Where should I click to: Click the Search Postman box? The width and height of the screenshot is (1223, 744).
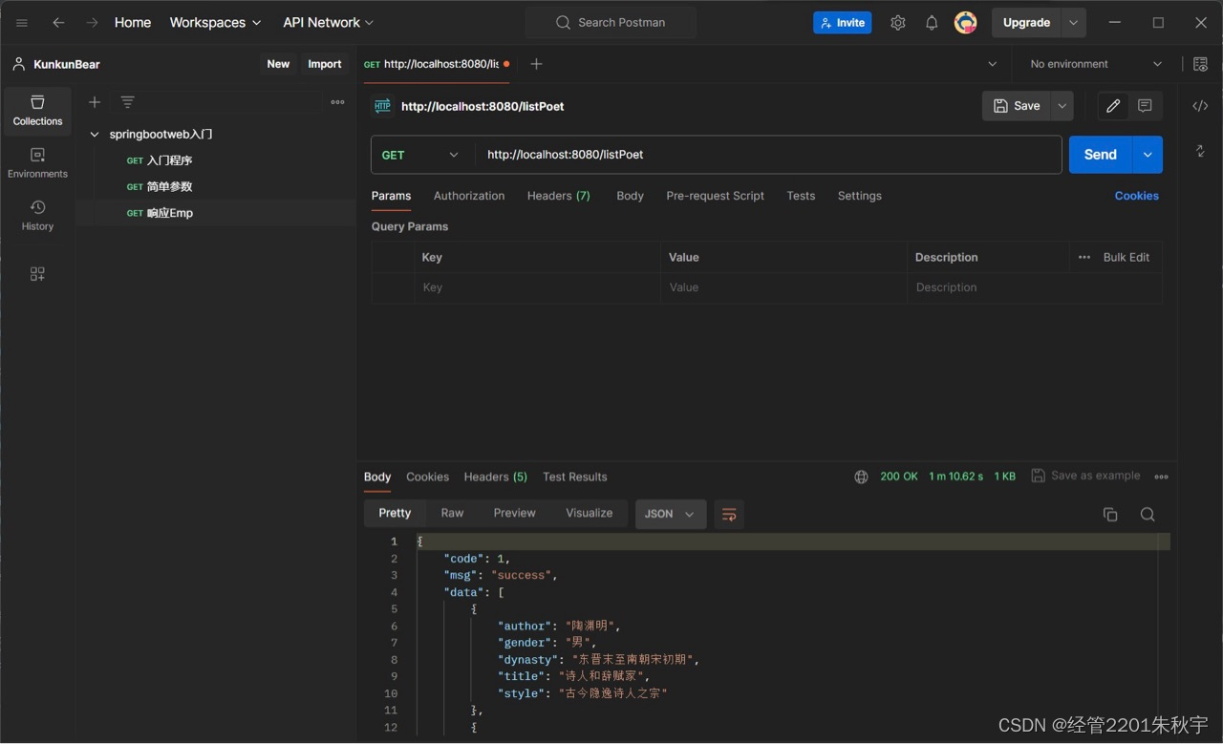(611, 23)
